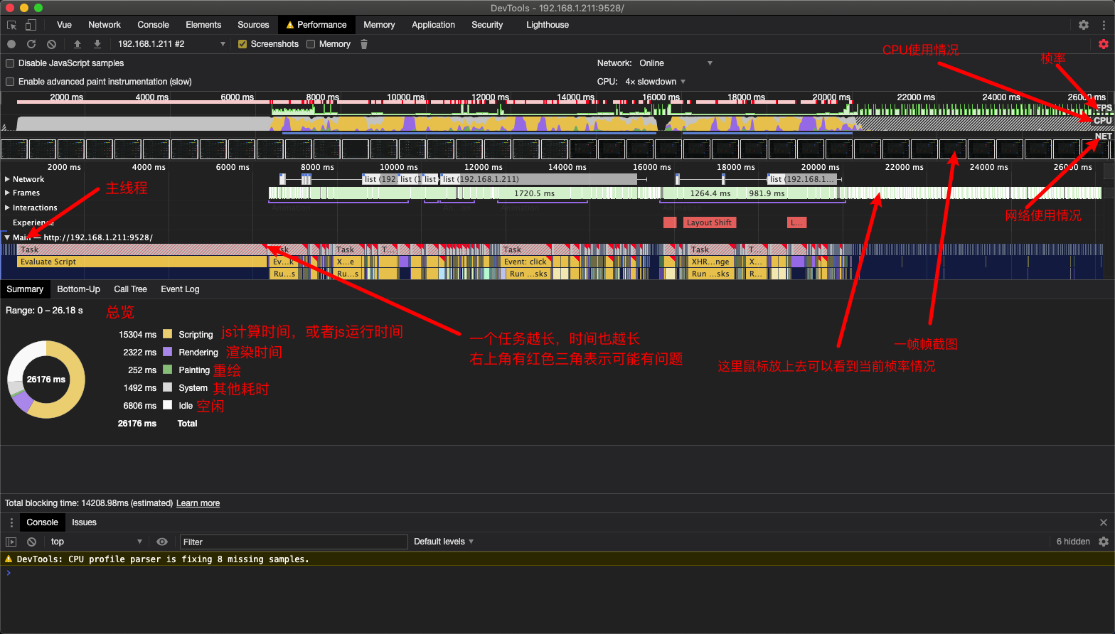Open the CPU 4× slowdown dropdown
The width and height of the screenshot is (1115, 634).
655,82
